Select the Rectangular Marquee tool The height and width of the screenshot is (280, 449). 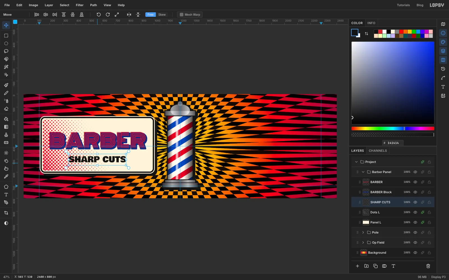6,36
